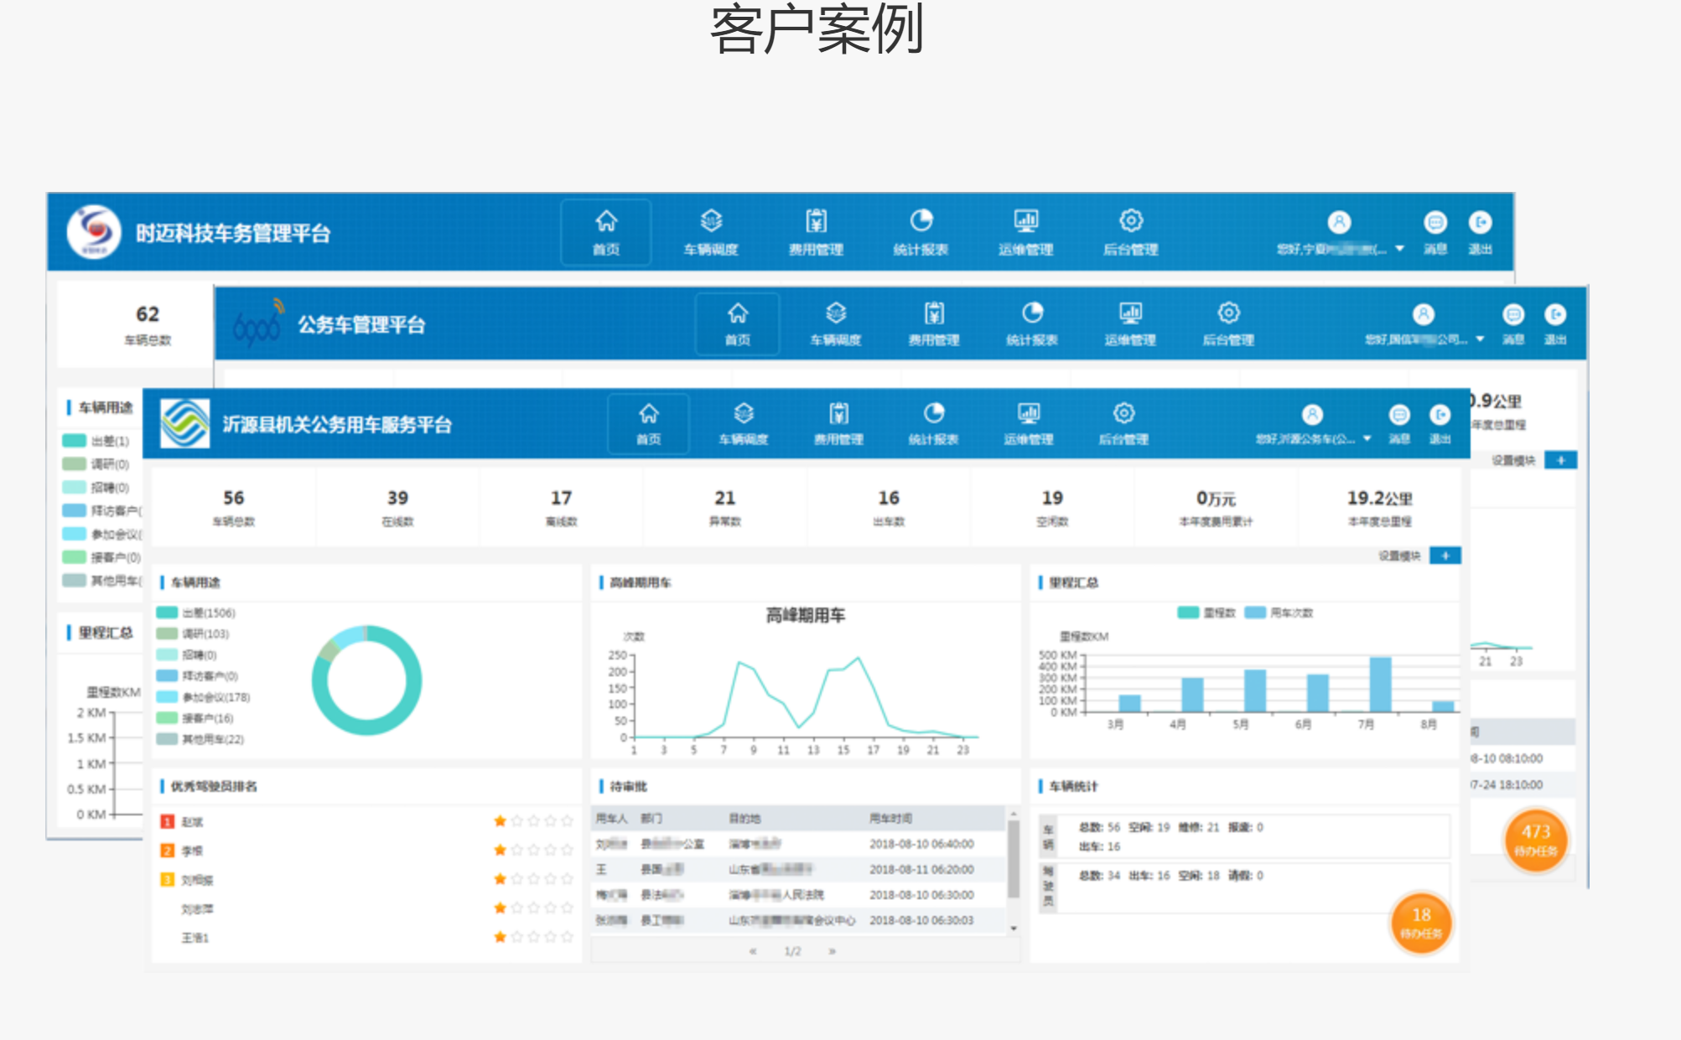Click the orange 18 待办任务 button

coord(1421,923)
